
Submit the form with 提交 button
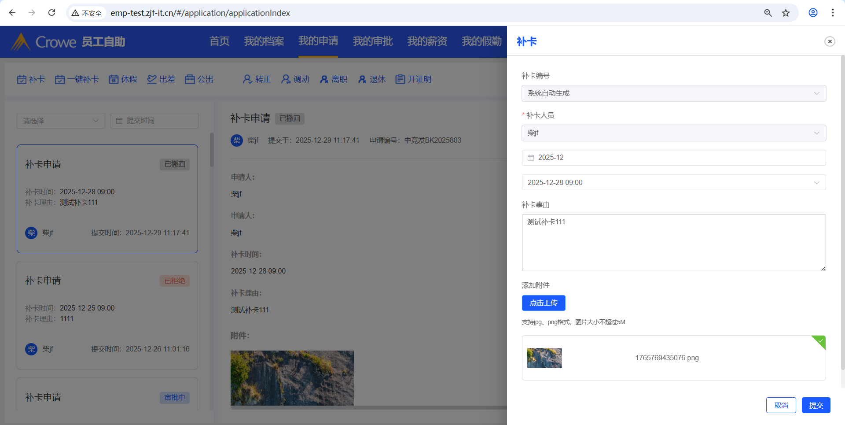coord(816,405)
